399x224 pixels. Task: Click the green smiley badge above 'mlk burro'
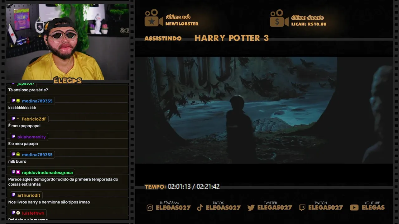click(x=18, y=155)
